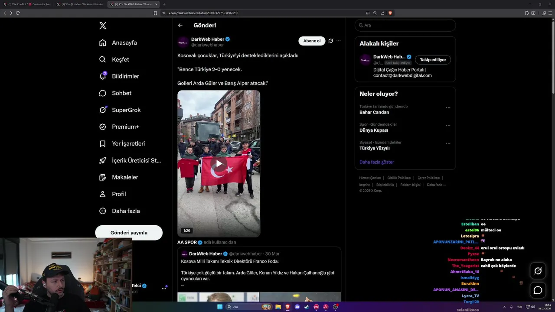Screen dimensions: 555x312
Task: Switch to the X'te Conflict browser tab
Action: coord(27,4)
